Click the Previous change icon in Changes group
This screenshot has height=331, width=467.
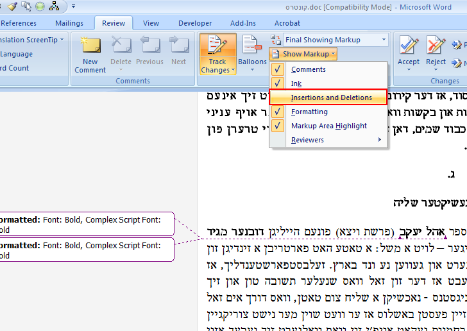pos(457,45)
